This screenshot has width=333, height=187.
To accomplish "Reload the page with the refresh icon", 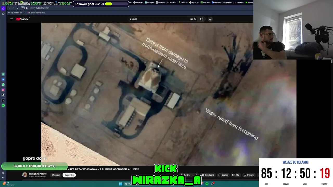I will 17,8.
